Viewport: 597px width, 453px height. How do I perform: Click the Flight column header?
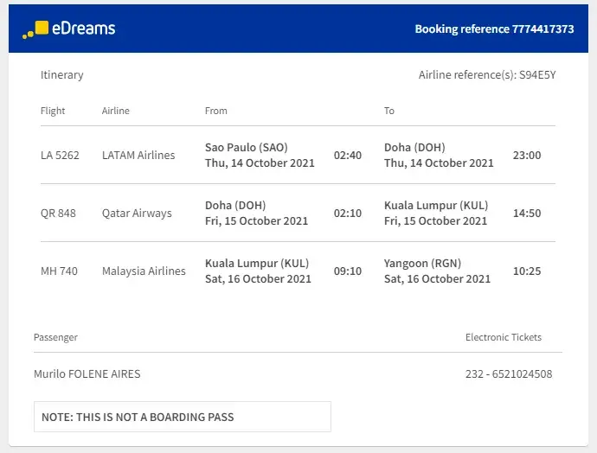pos(53,111)
